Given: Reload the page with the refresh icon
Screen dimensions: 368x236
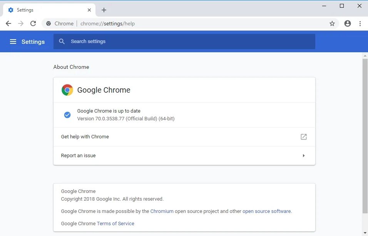Looking at the screenshot, I should [x=33, y=23].
